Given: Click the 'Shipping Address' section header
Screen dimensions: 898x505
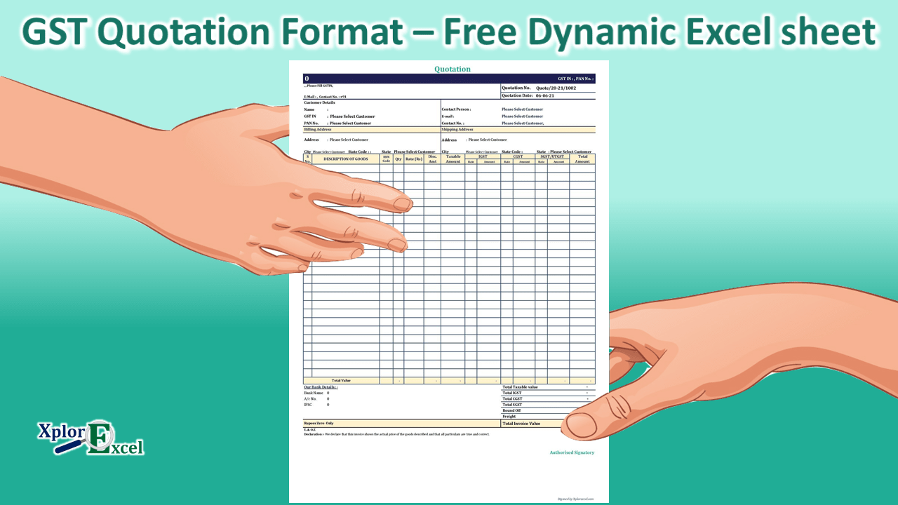Looking at the screenshot, I should [518, 130].
